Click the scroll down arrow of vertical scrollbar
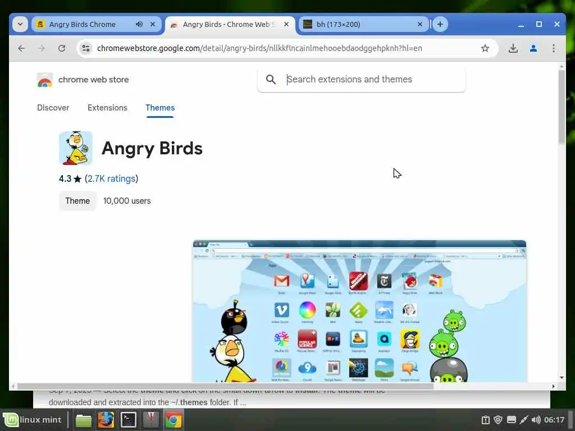The image size is (575, 431). point(562,378)
